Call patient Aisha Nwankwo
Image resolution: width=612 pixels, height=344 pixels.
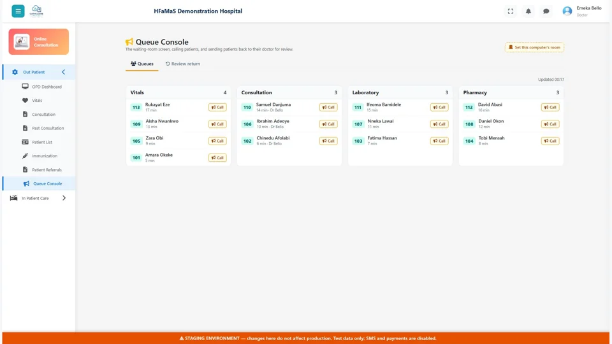(x=217, y=124)
